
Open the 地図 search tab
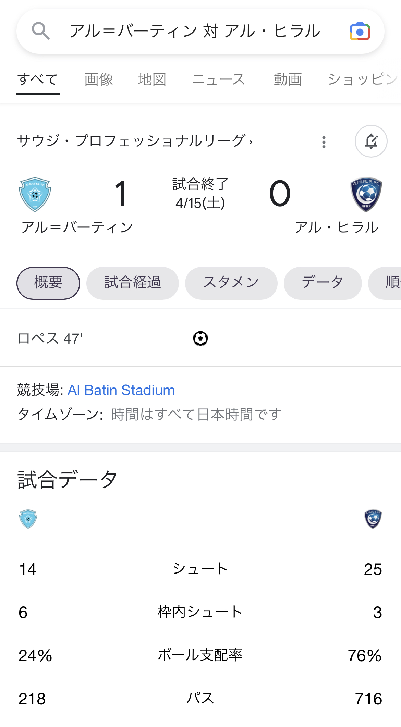pyautogui.click(x=152, y=79)
